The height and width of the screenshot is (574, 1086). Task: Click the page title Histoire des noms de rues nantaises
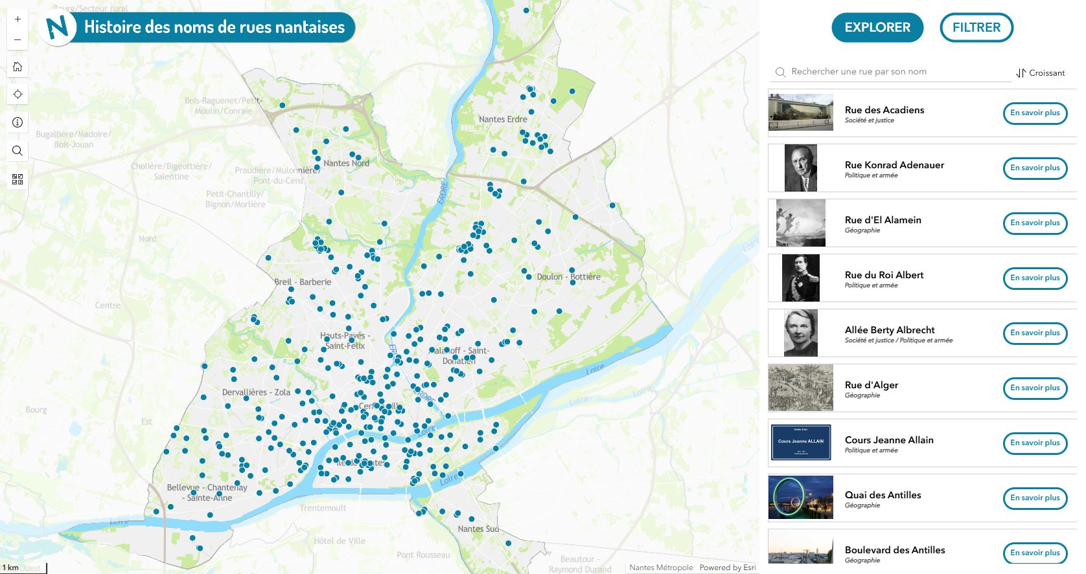pyautogui.click(x=214, y=27)
